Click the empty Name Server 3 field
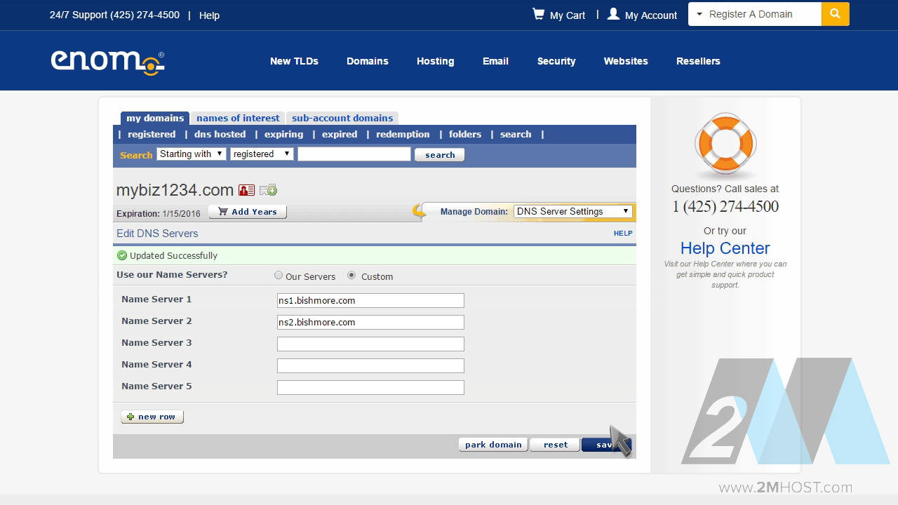 pyautogui.click(x=370, y=344)
